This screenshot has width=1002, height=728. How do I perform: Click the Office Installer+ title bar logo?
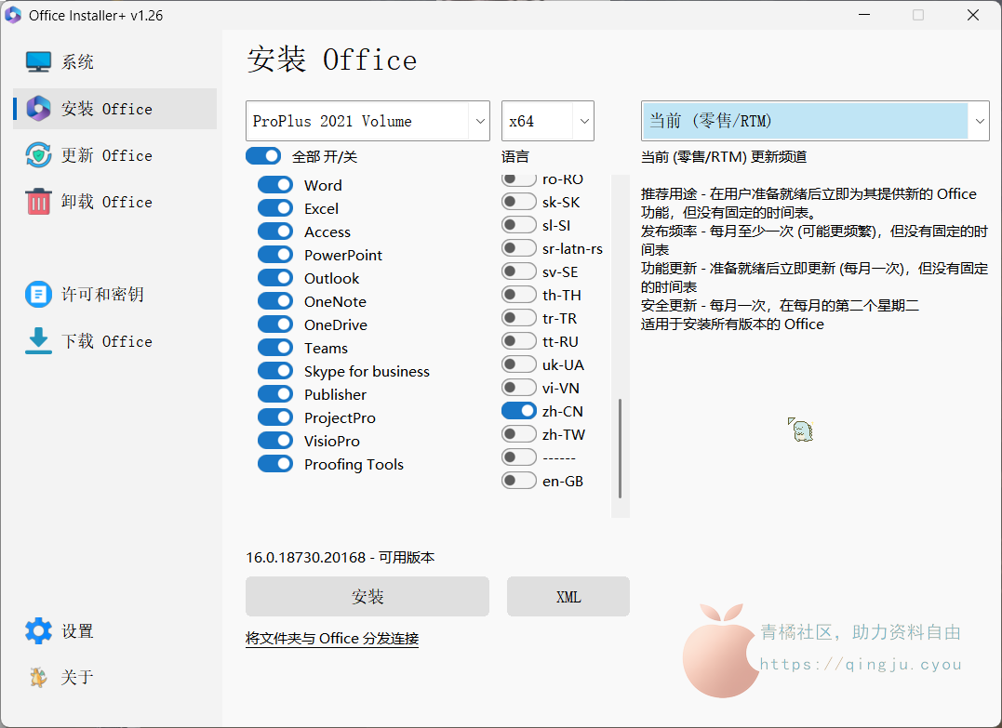[x=13, y=15]
